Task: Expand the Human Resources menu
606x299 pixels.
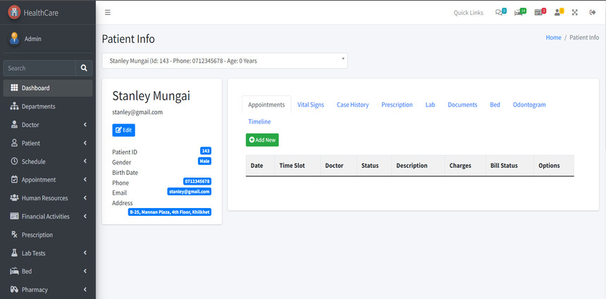Action: pyautogui.click(x=47, y=198)
